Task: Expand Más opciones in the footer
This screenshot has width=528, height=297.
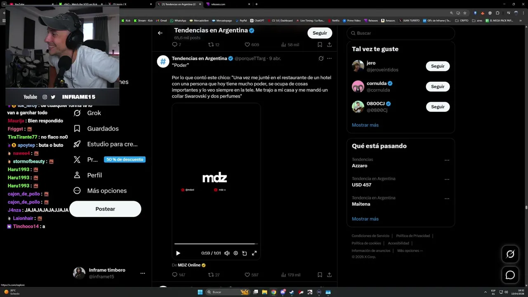Action: point(410,251)
